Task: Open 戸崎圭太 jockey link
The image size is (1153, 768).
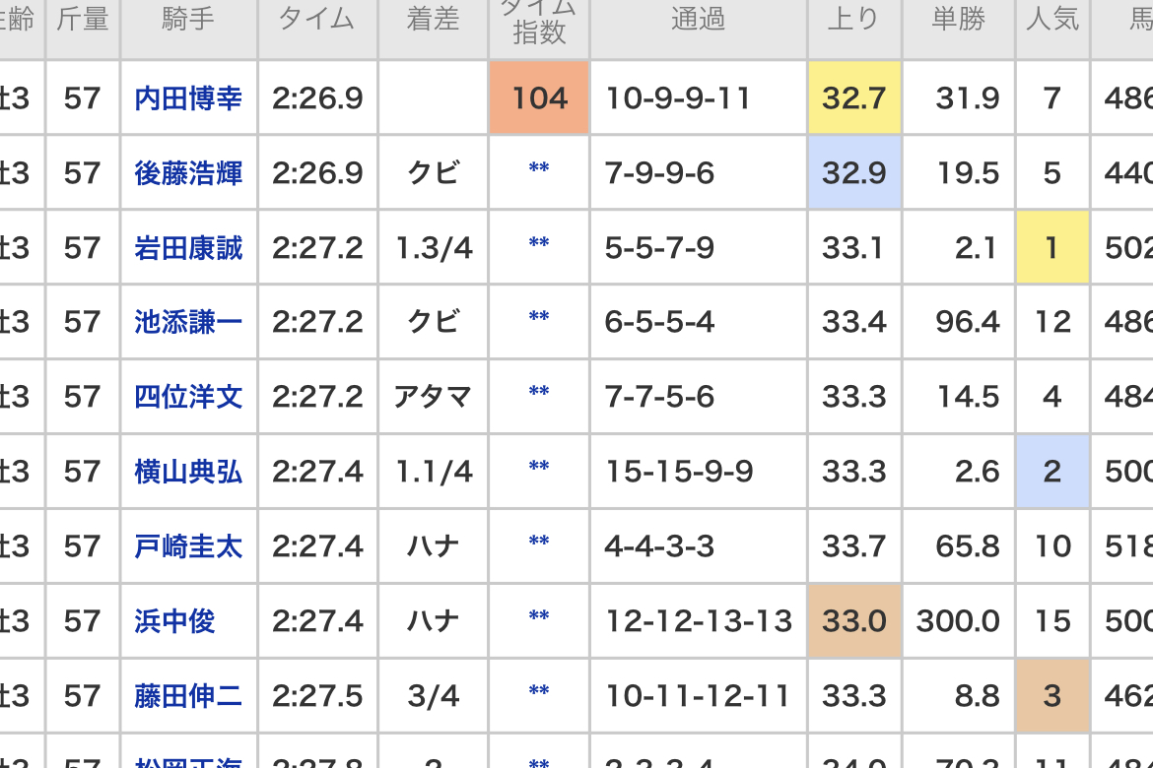Action: [188, 546]
